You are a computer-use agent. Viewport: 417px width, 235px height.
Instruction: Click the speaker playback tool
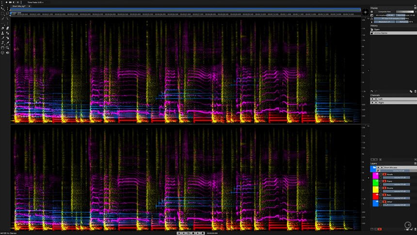pyautogui.click(x=7, y=53)
